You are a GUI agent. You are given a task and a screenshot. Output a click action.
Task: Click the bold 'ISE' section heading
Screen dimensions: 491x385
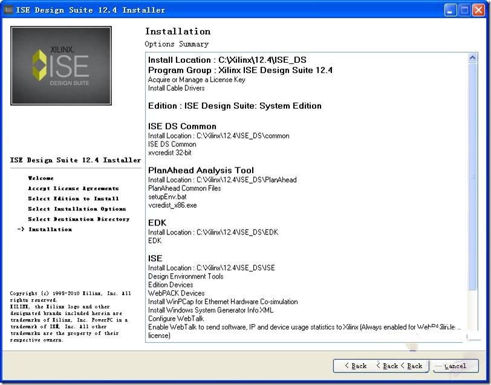[155, 259]
